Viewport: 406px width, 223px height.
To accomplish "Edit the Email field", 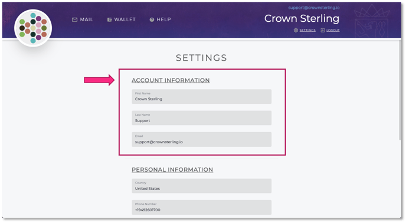I will tap(201, 139).
